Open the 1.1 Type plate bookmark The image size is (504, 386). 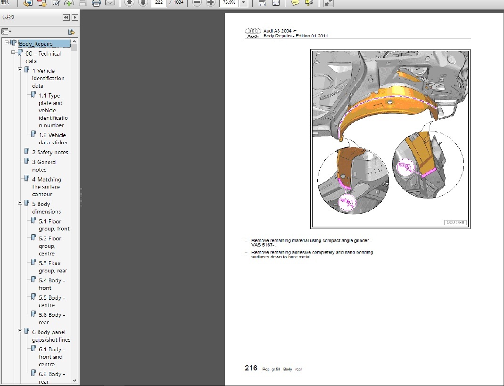53,110
